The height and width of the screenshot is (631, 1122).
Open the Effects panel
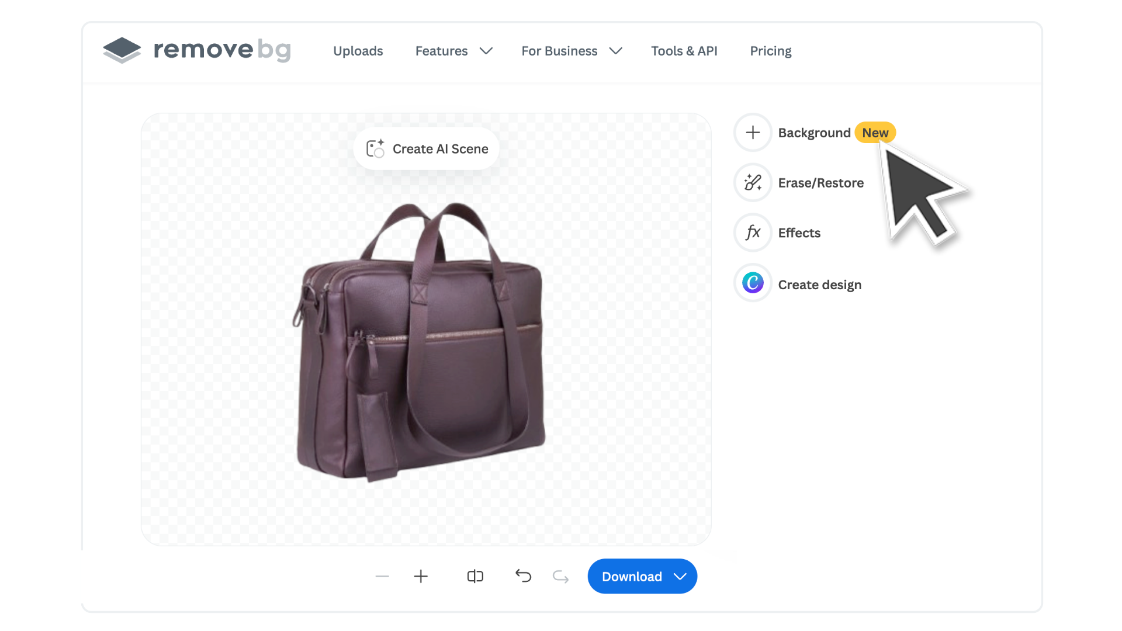[753, 233]
